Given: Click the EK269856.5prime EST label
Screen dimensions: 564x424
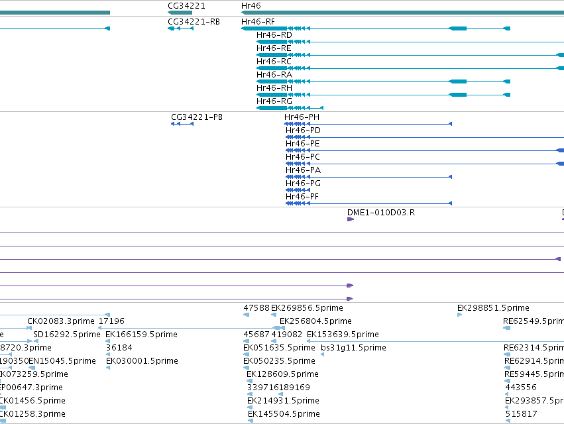Looking at the screenshot, I should [307, 308].
